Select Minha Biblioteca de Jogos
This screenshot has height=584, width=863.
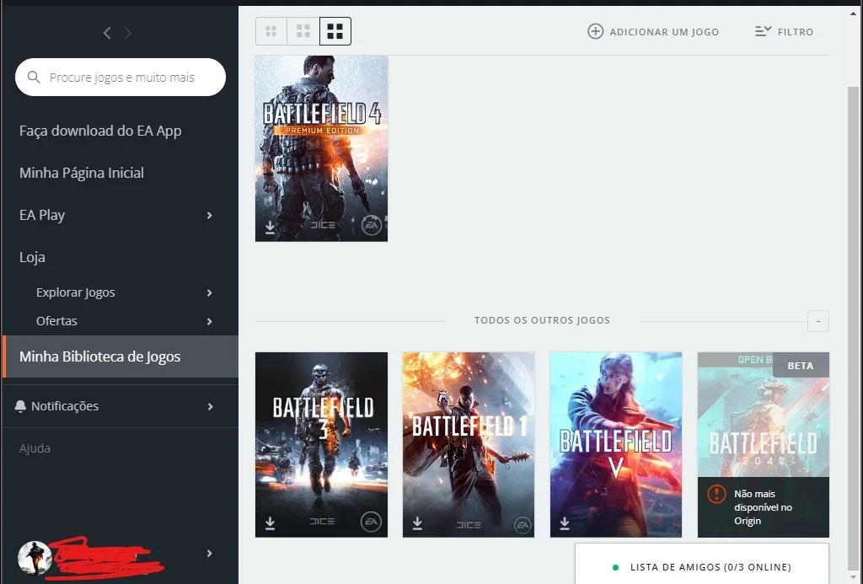click(121, 356)
